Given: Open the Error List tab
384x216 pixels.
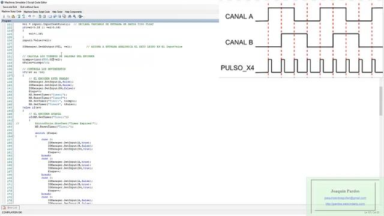Looking at the screenshot, I should [x=10, y=208].
